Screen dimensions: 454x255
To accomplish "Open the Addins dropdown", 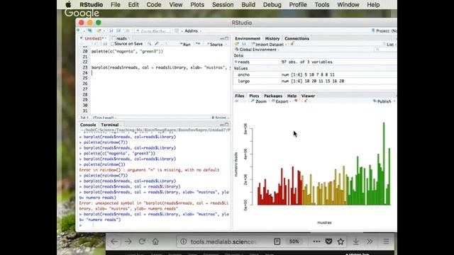I will [192, 31].
